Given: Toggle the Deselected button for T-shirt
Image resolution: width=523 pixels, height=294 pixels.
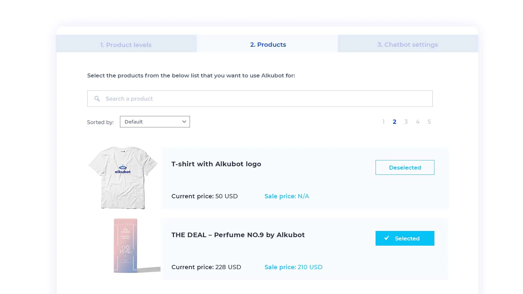Looking at the screenshot, I should coord(405,168).
